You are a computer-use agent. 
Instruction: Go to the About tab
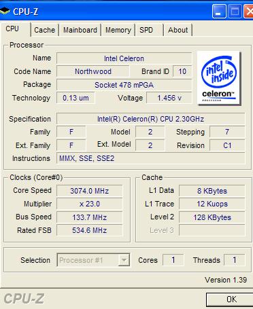pyautogui.click(x=178, y=30)
